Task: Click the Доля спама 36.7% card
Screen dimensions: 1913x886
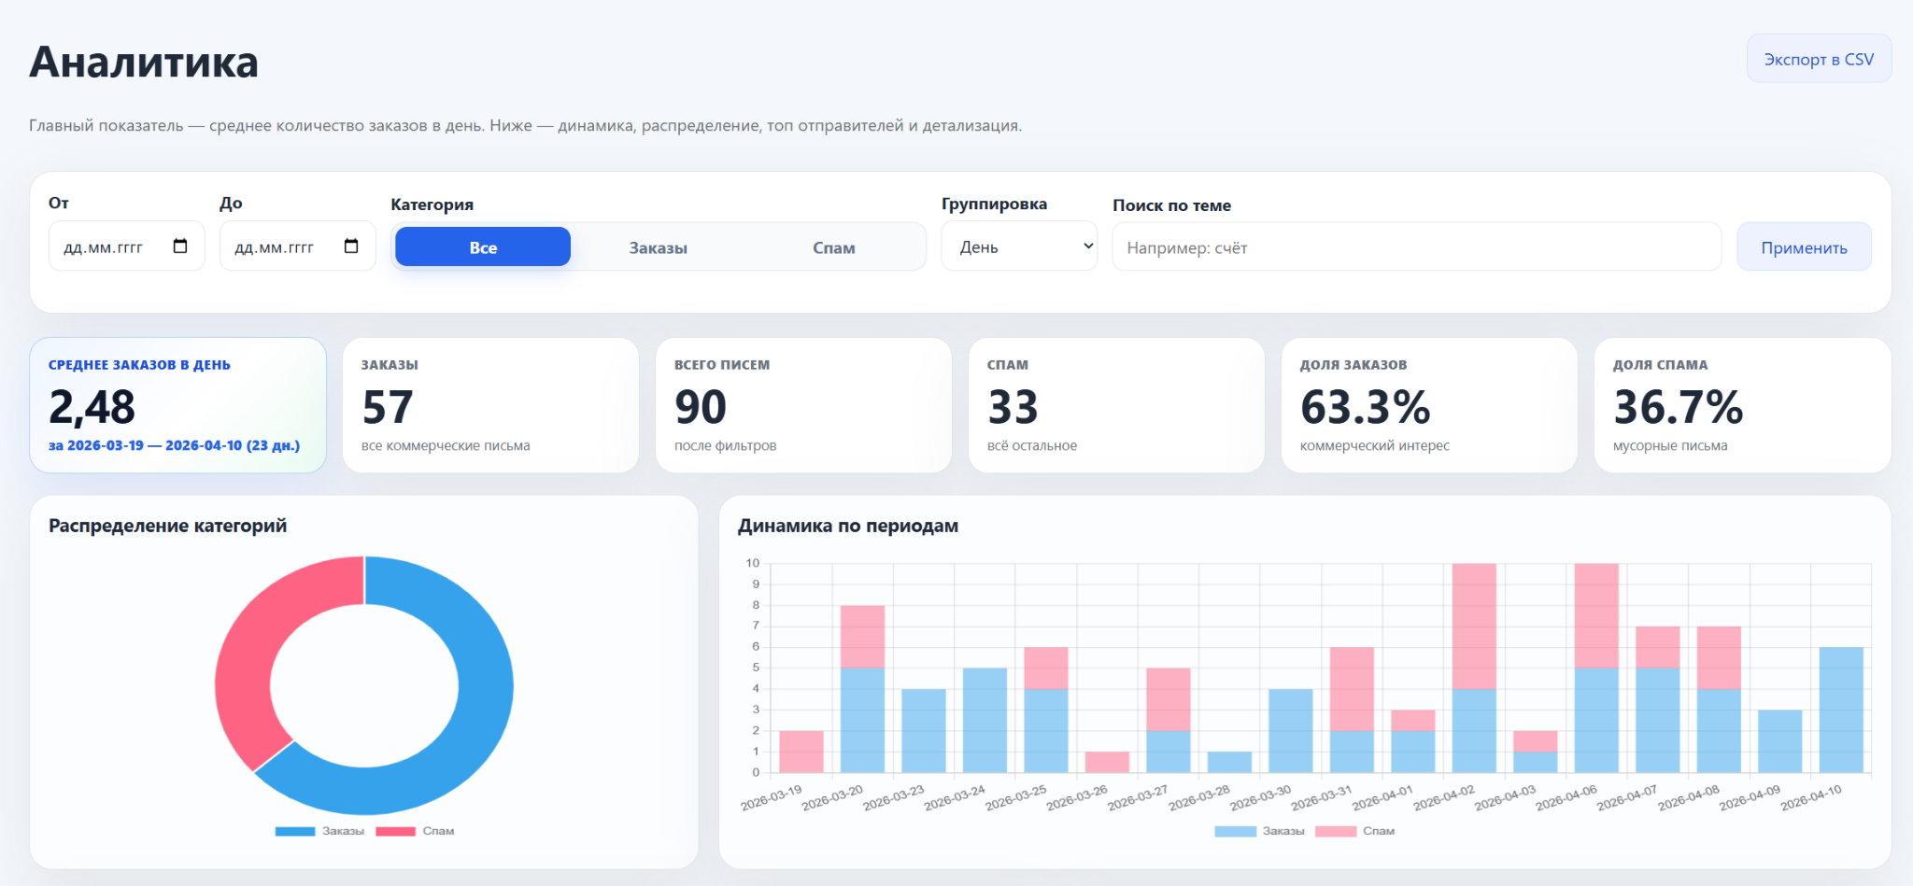Action: coord(1742,405)
